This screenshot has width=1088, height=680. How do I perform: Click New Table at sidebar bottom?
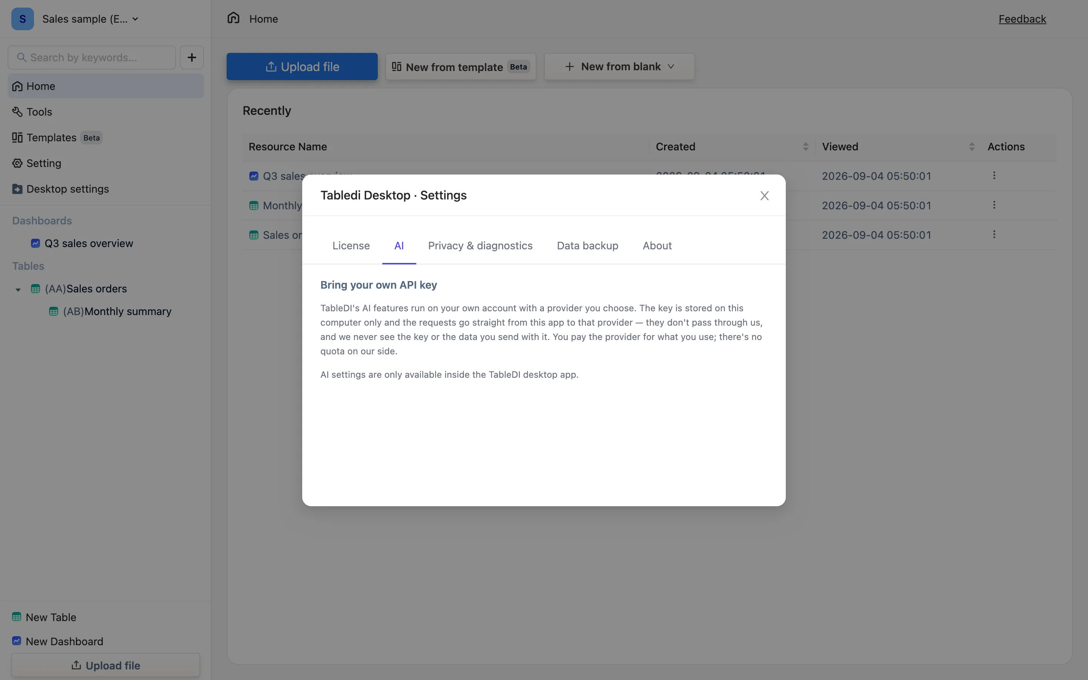51,617
